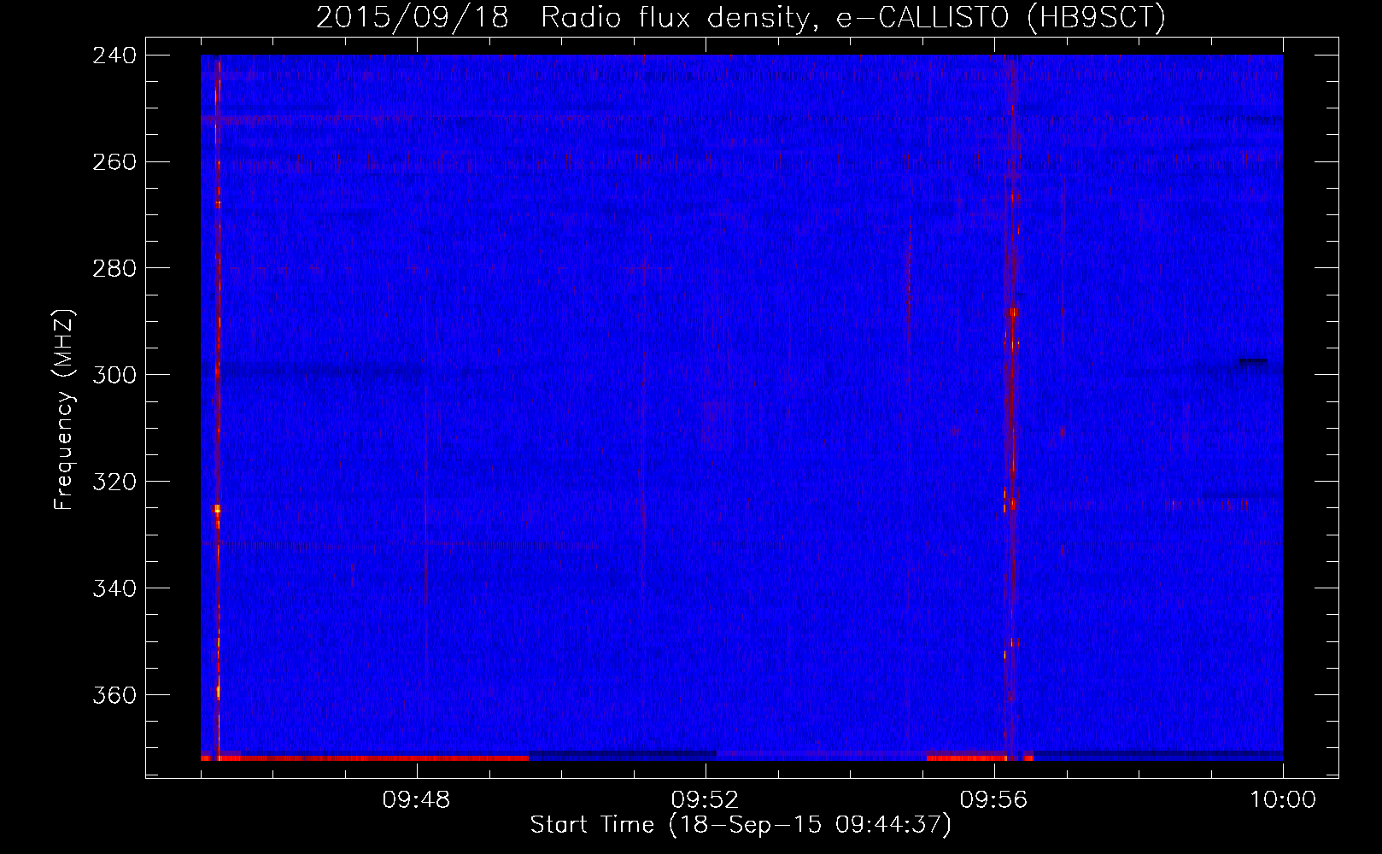1382x854 pixels.
Task: Click the 09:56 time tick label
Action: click(x=994, y=800)
